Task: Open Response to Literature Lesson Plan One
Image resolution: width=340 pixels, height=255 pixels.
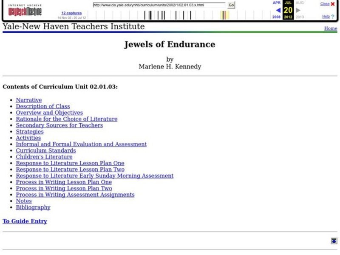Action: click(x=70, y=163)
